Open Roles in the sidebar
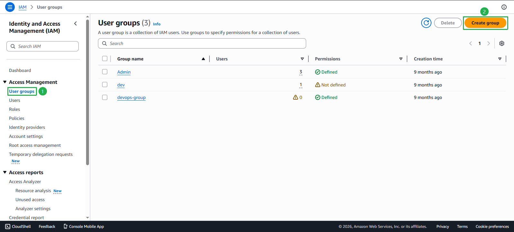This screenshot has width=514, height=232. tap(14, 109)
